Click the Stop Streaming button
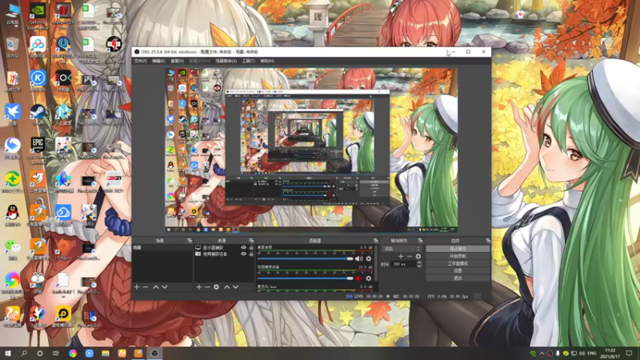This screenshot has height=360, width=640. pos(458,249)
